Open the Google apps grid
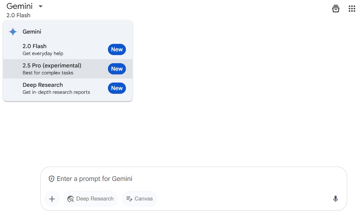Image resolution: width=363 pixels, height=211 pixels. click(352, 9)
